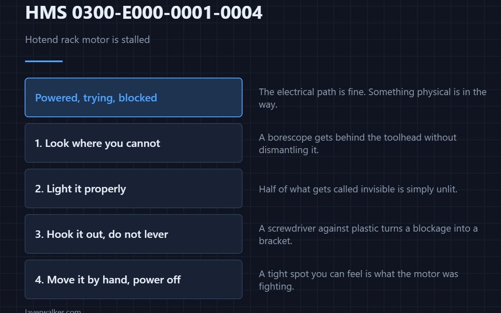Click the "simply unlit" description line
The height and width of the screenshot is (313, 501).
click(358, 189)
